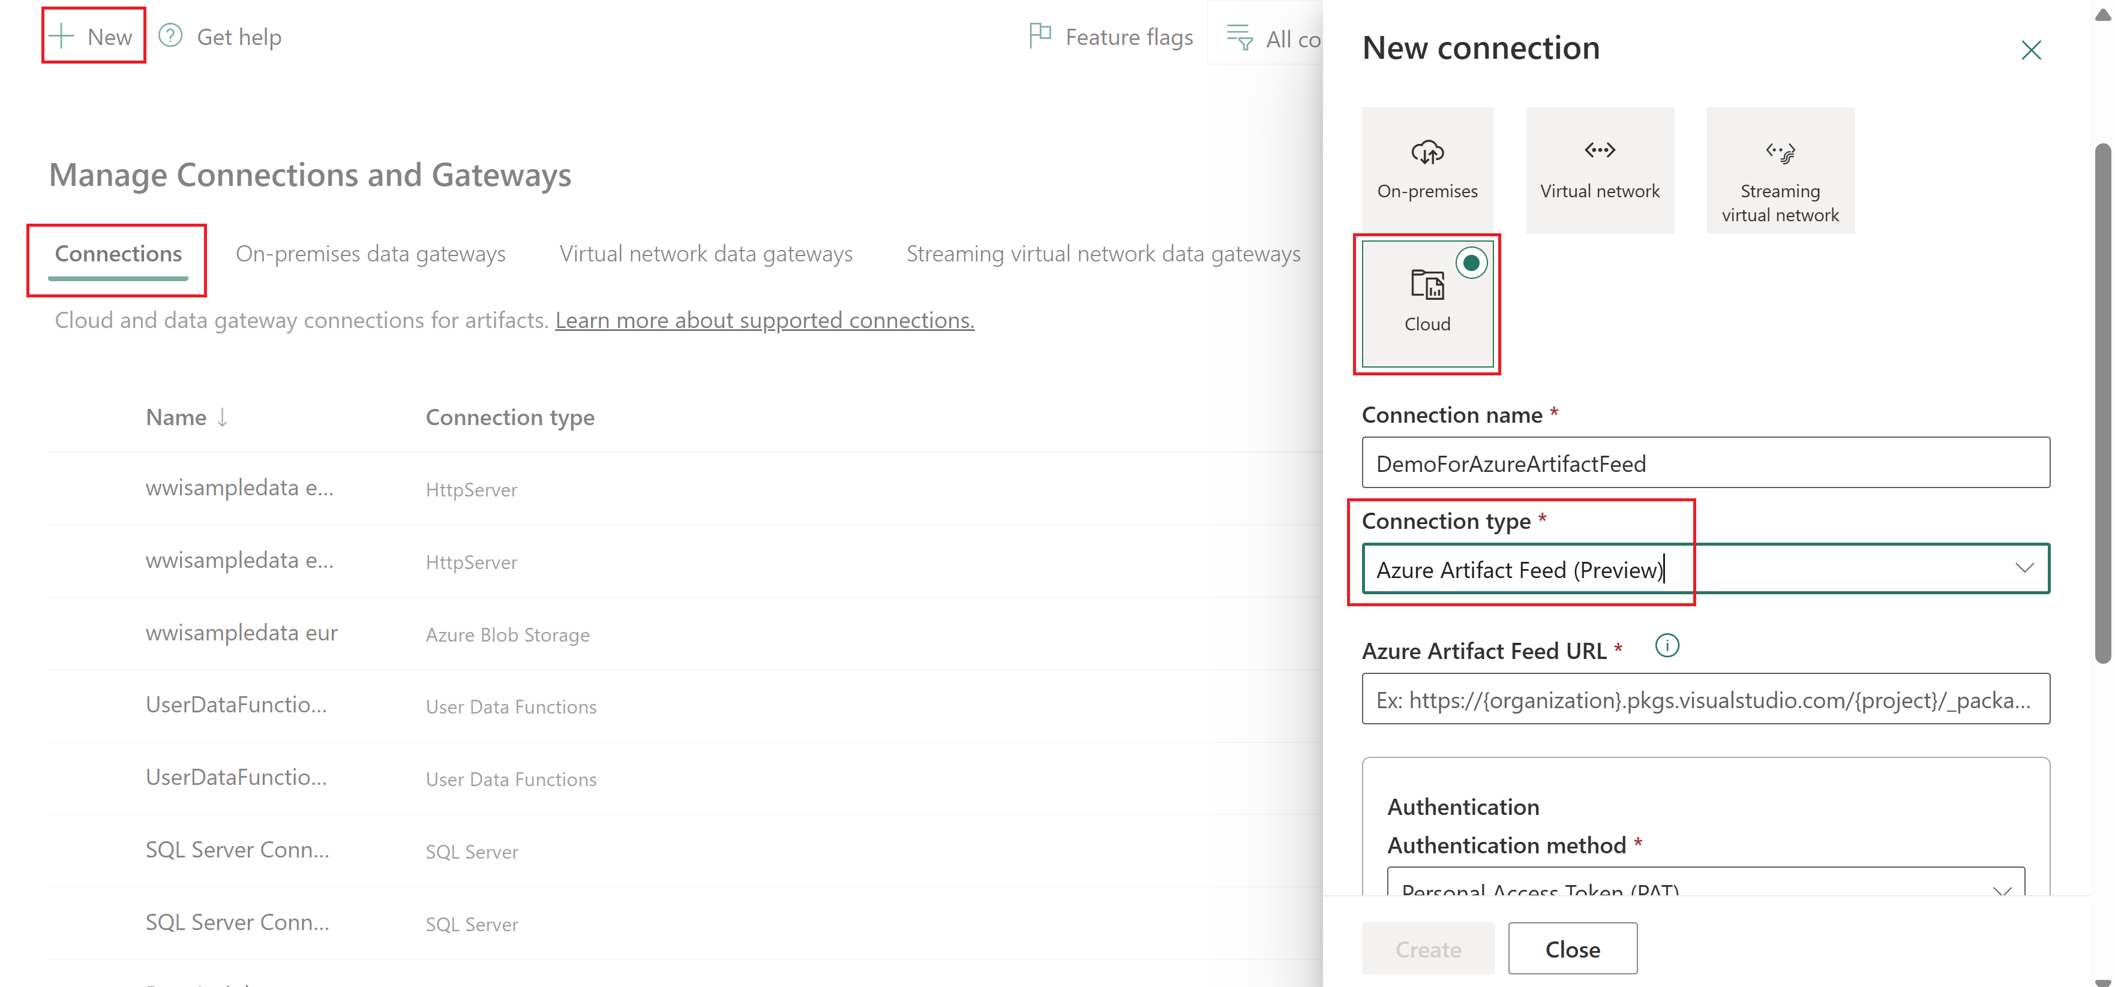This screenshot has height=987, width=2115.
Task: Switch to On-premises data gateways tab
Action: click(370, 254)
